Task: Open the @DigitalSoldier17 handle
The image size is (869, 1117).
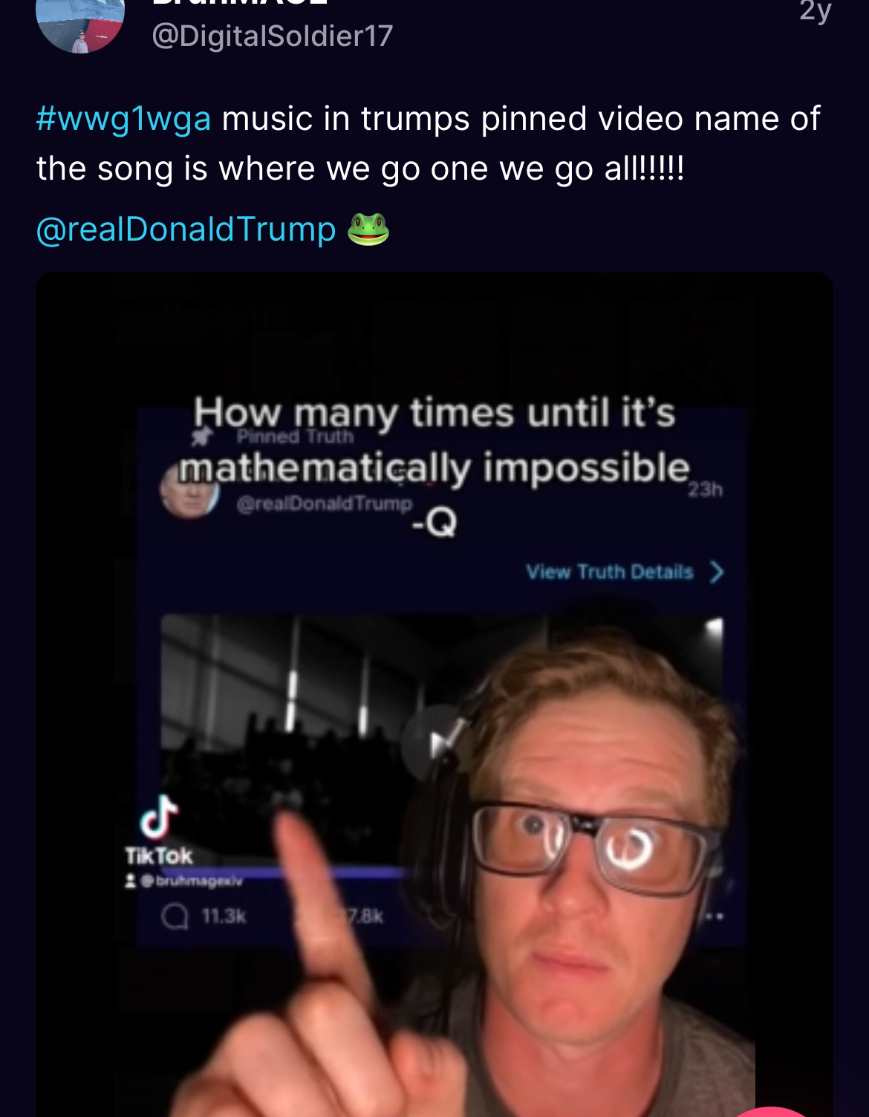Action: point(273,36)
